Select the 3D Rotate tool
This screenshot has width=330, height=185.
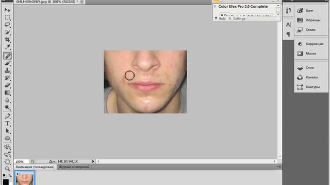7,147
